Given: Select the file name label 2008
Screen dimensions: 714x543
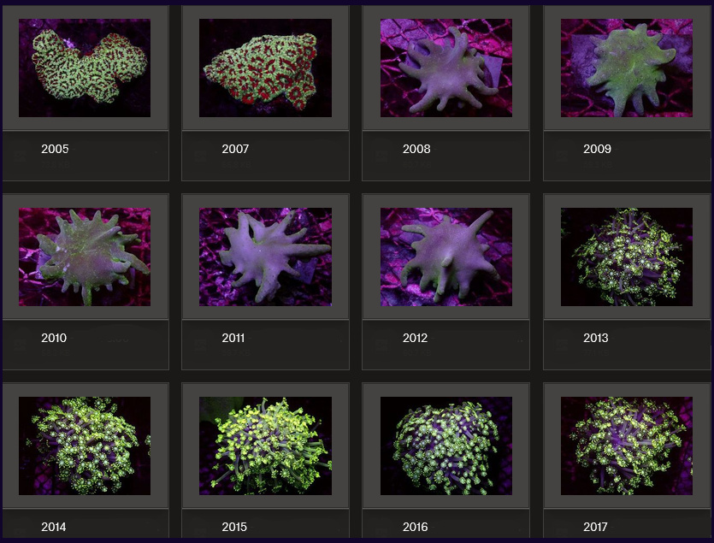Looking at the screenshot, I should click(x=416, y=149).
